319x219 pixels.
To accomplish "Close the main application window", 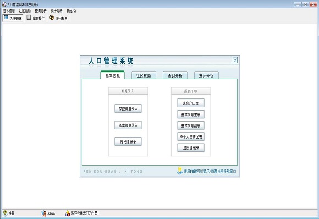I will pos(313,4).
